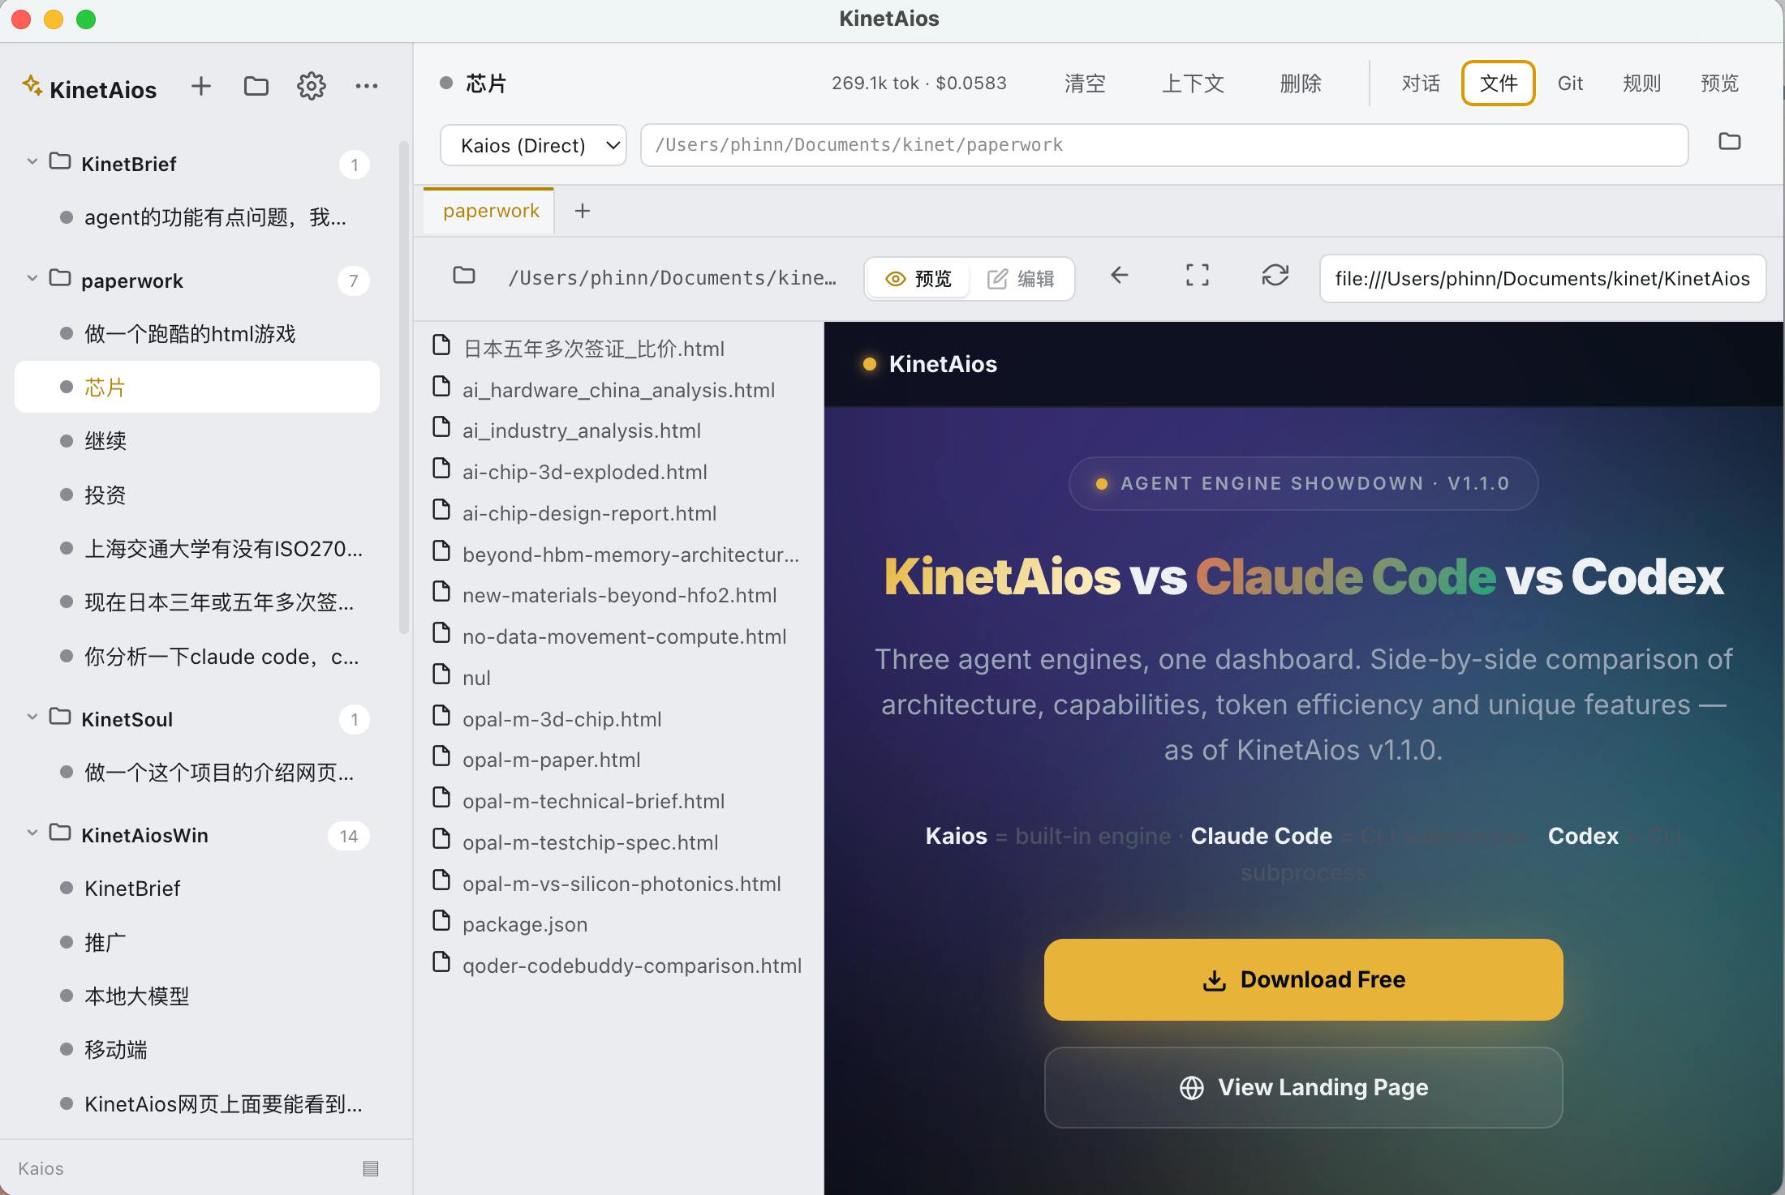Click the KinetAios sparkle logo
The height and width of the screenshot is (1195, 1785).
32,85
